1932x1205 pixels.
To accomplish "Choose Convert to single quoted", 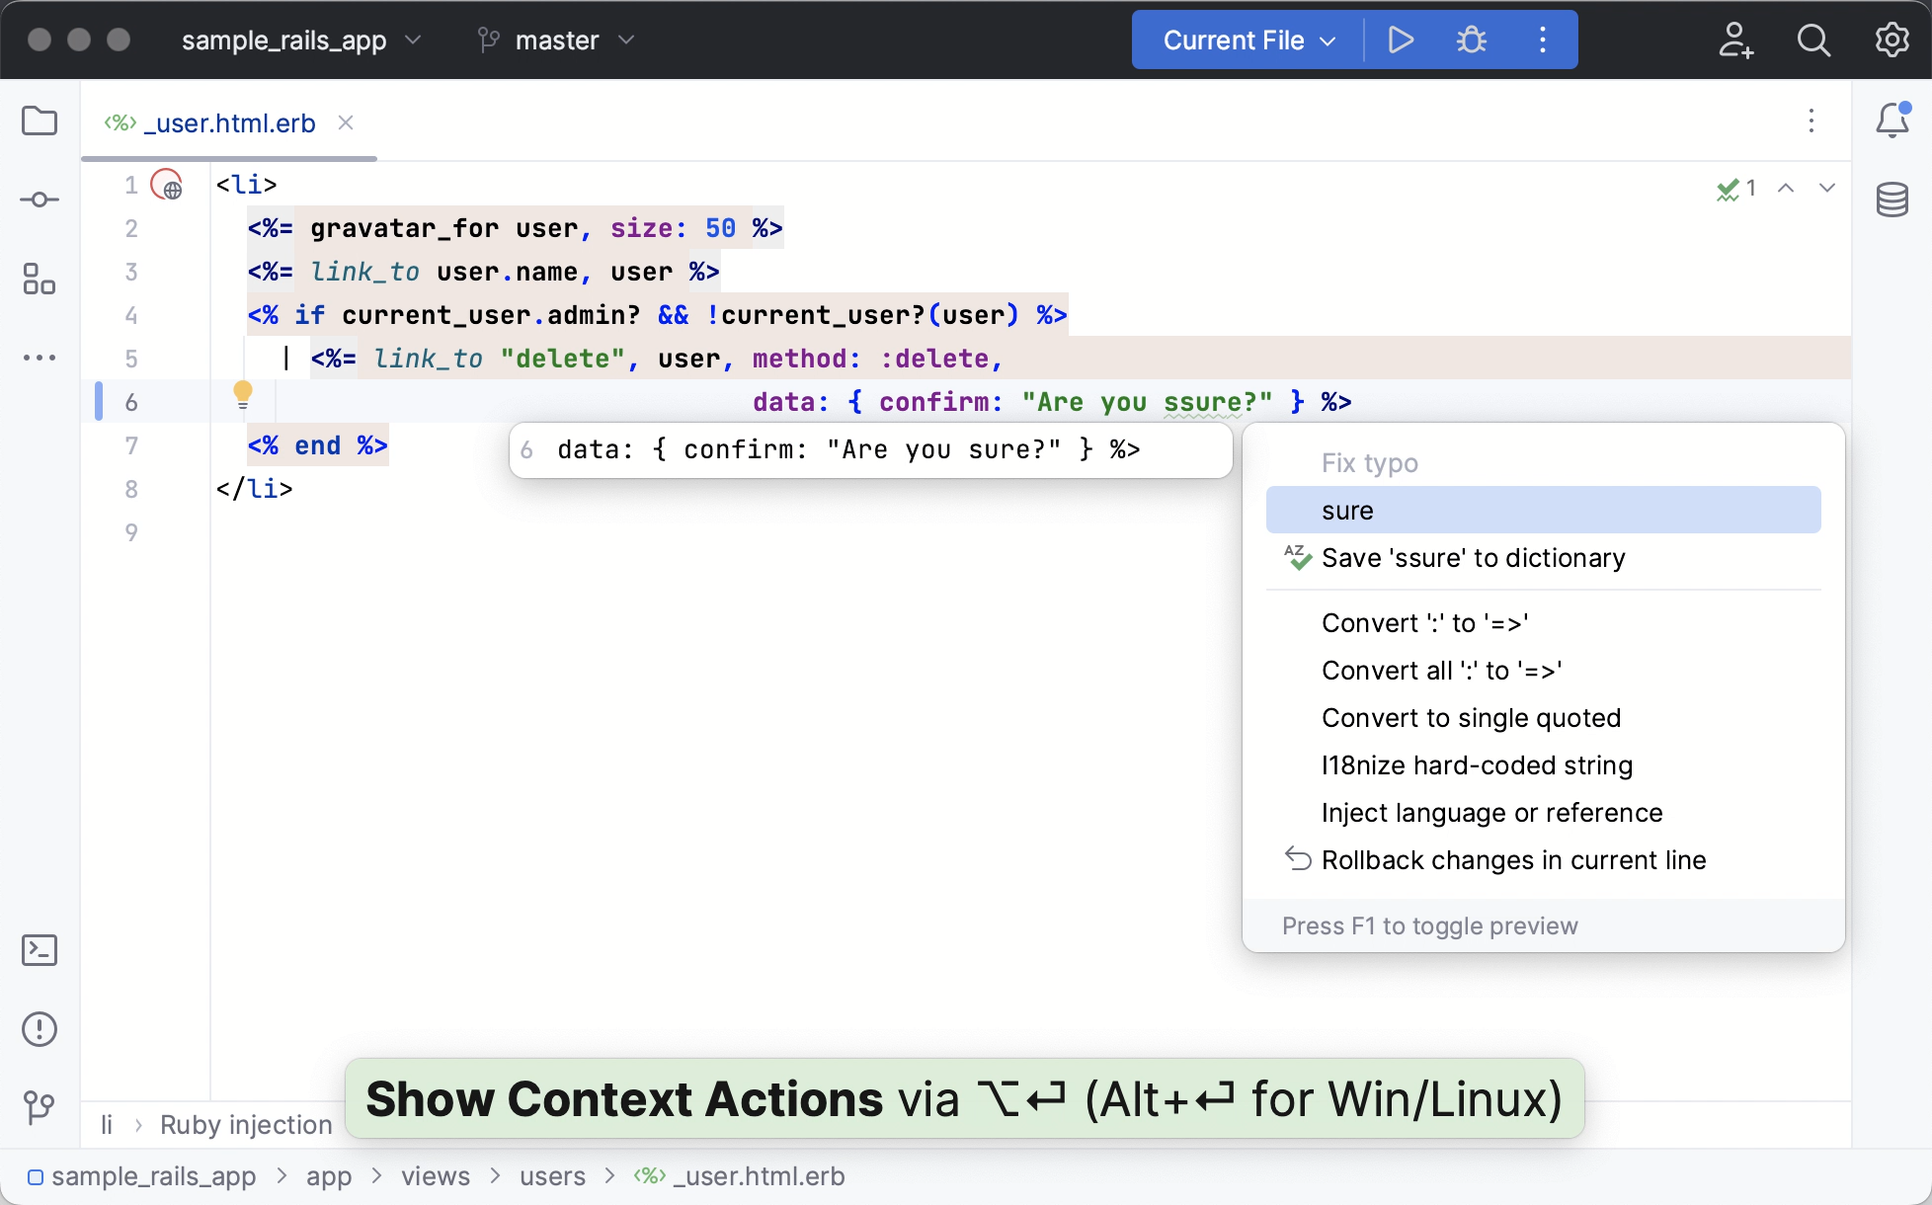I will [1471, 718].
